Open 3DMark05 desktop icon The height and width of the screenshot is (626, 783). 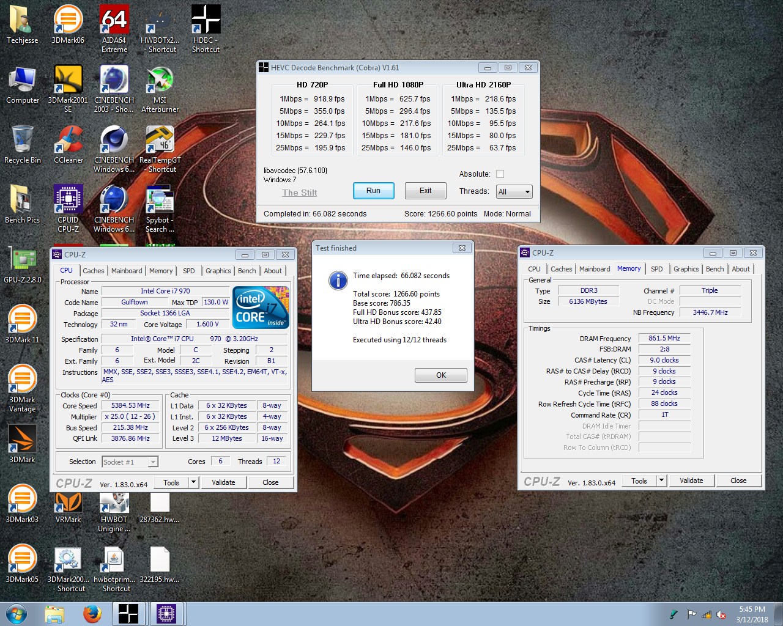pyautogui.click(x=22, y=564)
